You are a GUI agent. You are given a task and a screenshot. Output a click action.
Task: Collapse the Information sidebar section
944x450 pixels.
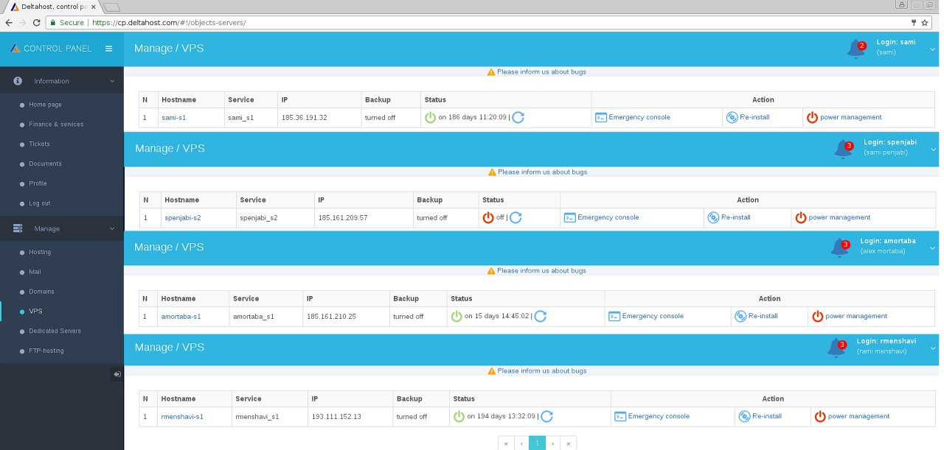click(112, 81)
